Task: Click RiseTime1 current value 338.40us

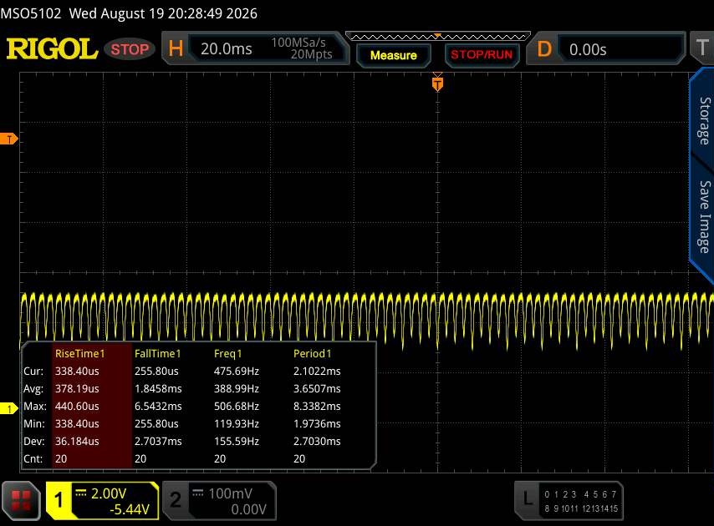Action: point(77,371)
